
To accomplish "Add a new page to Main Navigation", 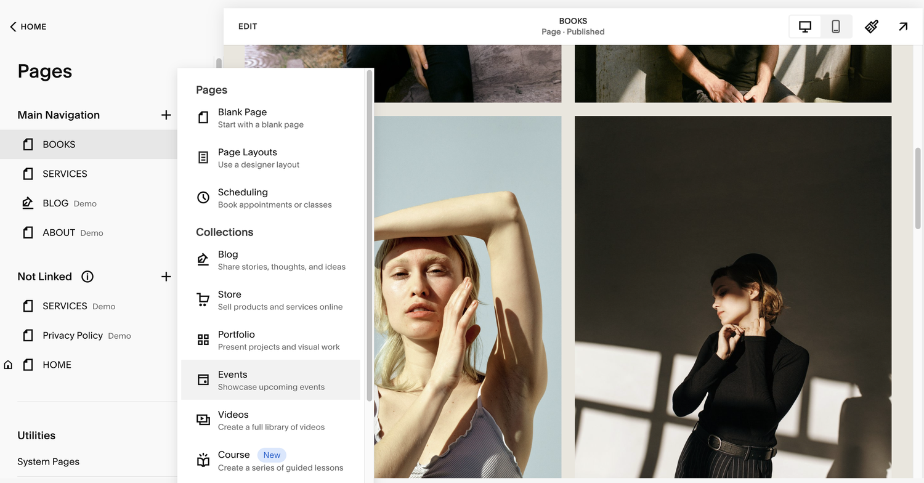I will 166,115.
